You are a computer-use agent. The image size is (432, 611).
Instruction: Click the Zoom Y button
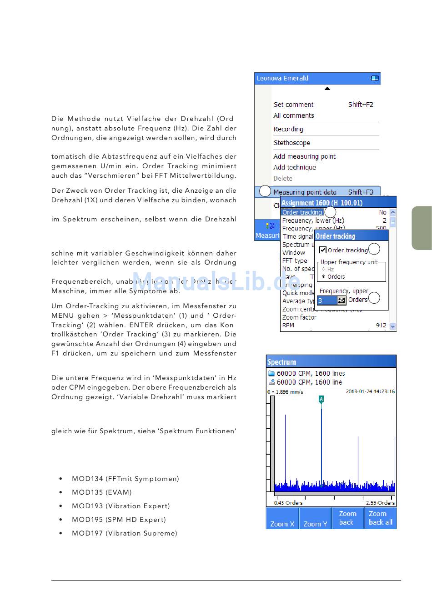(x=315, y=518)
